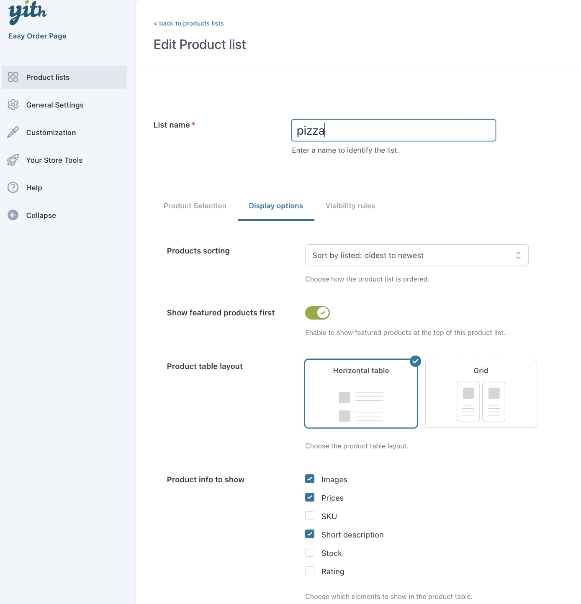Click the Stock label
Screen dimensions: 581x604
332,553
